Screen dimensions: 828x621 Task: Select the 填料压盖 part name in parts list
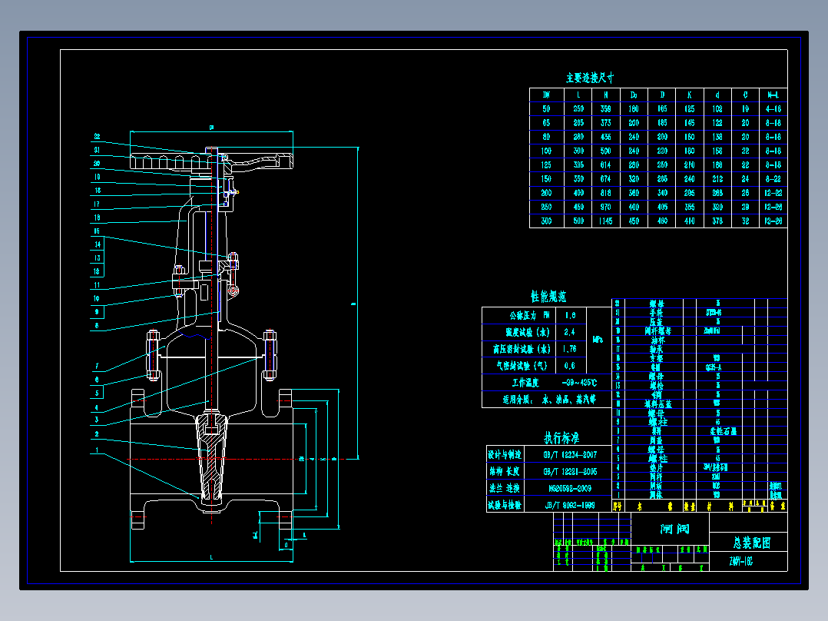click(x=658, y=404)
